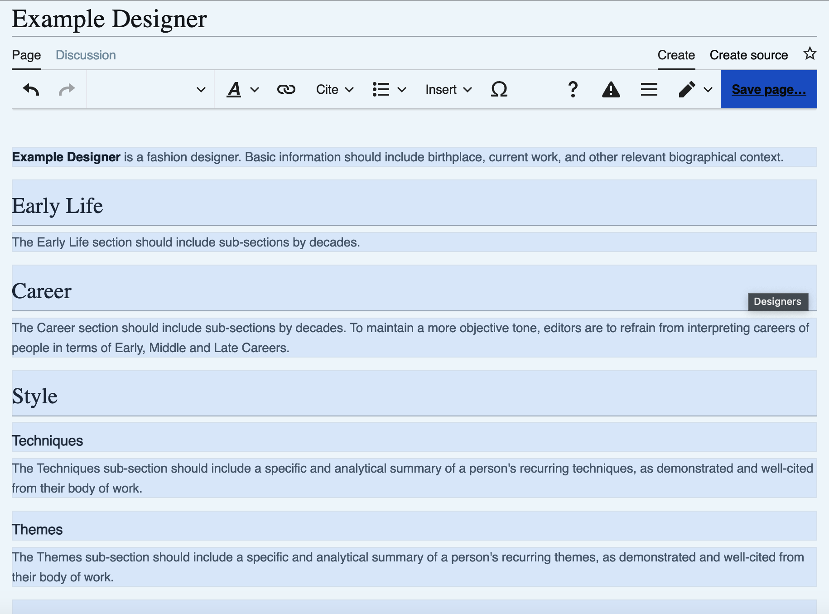Click the undo arrow icon
Image resolution: width=829 pixels, height=614 pixels.
31,89
